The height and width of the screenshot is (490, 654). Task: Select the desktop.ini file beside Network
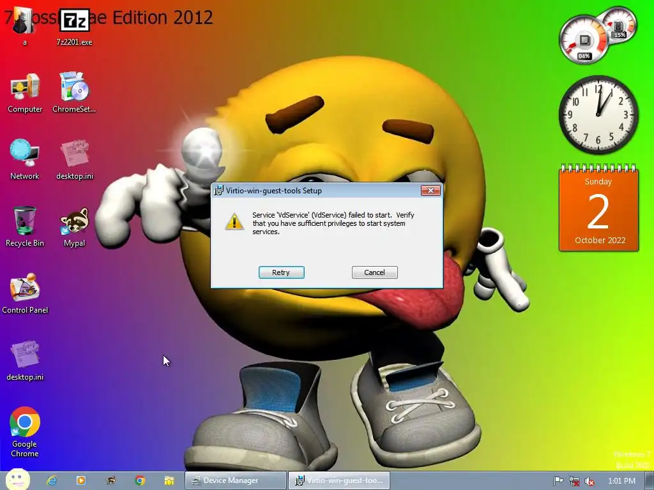point(75,159)
